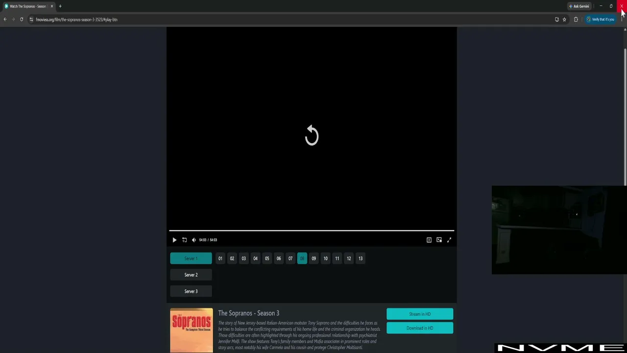This screenshot has height=353, width=627.
Task: Click the video progress bar
Action: click(312, 230)
